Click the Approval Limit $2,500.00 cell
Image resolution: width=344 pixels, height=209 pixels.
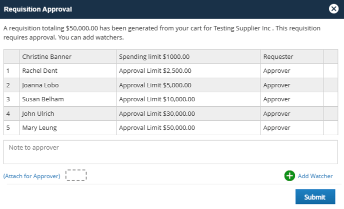point(188,71)
